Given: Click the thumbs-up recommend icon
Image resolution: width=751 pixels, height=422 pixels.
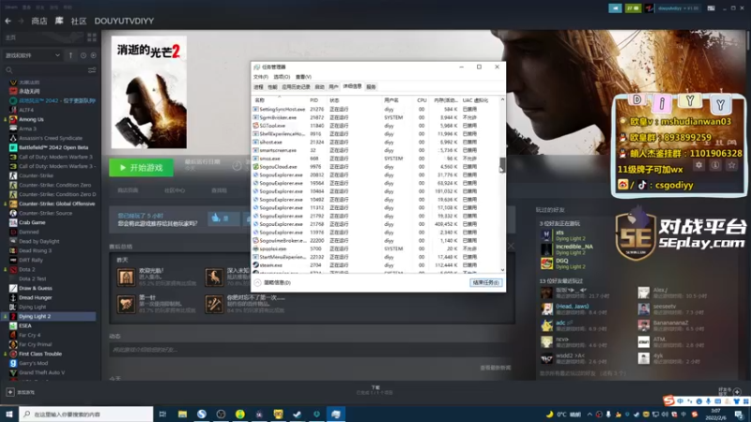Looking at the screenshot, I should pos(216,219).
